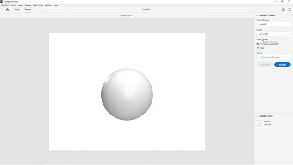This screenshot has height=165, width=293.
Task: Click the Adobe Dimension app icon in title bar
Action: pyautogui.click(x=1, y=2)
